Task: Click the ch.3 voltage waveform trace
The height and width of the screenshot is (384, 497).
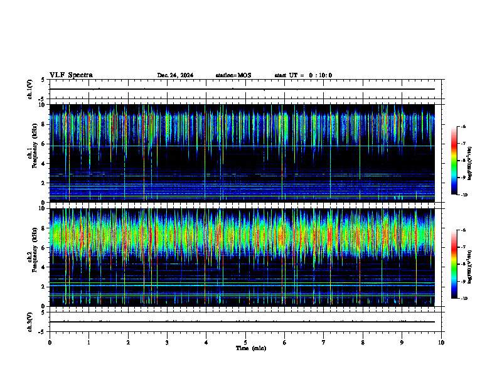Action: (x=242, y=322)
